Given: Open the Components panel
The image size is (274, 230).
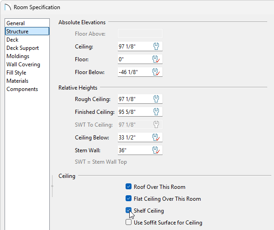Looking at the screenshot, I should click(27, 89).
